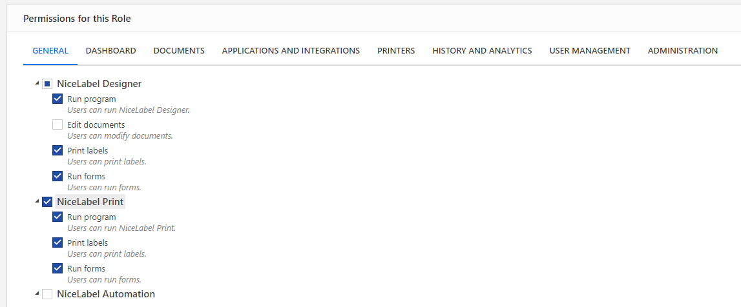This screenshot has width=741, height=307.
Task: Uncheck Run forms under NiceLabel Designer
Action: click(57, 176)
